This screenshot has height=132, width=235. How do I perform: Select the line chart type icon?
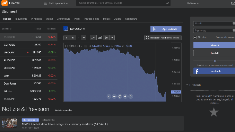93,38
